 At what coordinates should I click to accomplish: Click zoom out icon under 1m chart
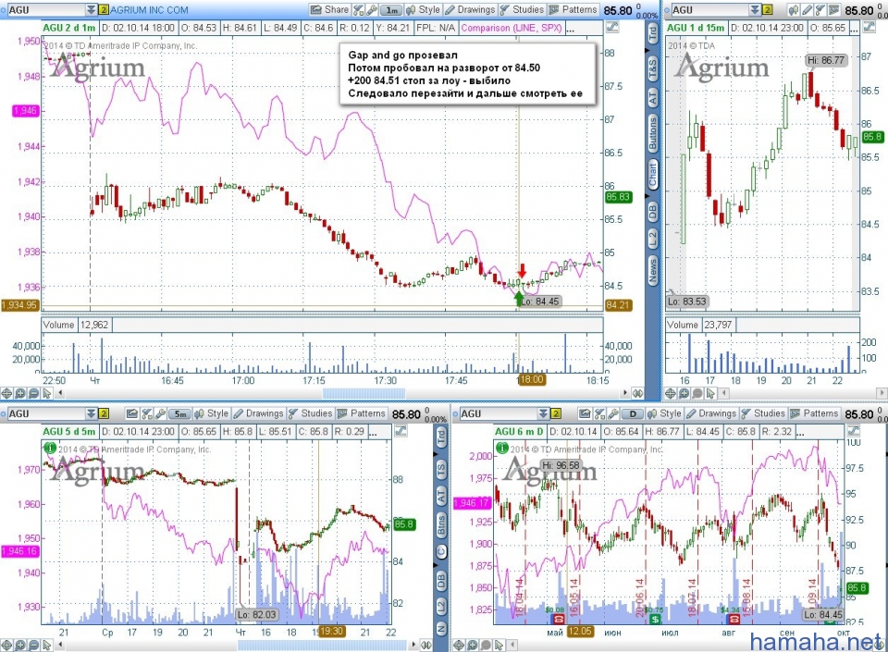(x=33, y=393)
